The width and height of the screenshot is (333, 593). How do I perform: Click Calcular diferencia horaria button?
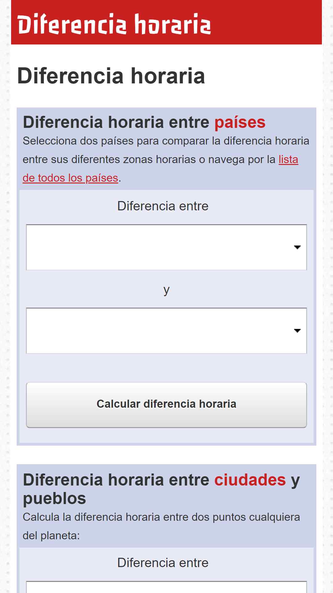pyautogui.click(x=166, y=405)
